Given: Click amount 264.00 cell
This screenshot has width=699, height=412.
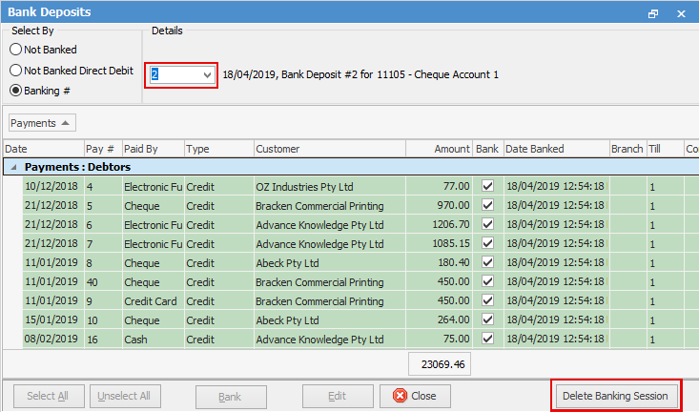Looking at the screenshot, I should (x=439, y=320).
